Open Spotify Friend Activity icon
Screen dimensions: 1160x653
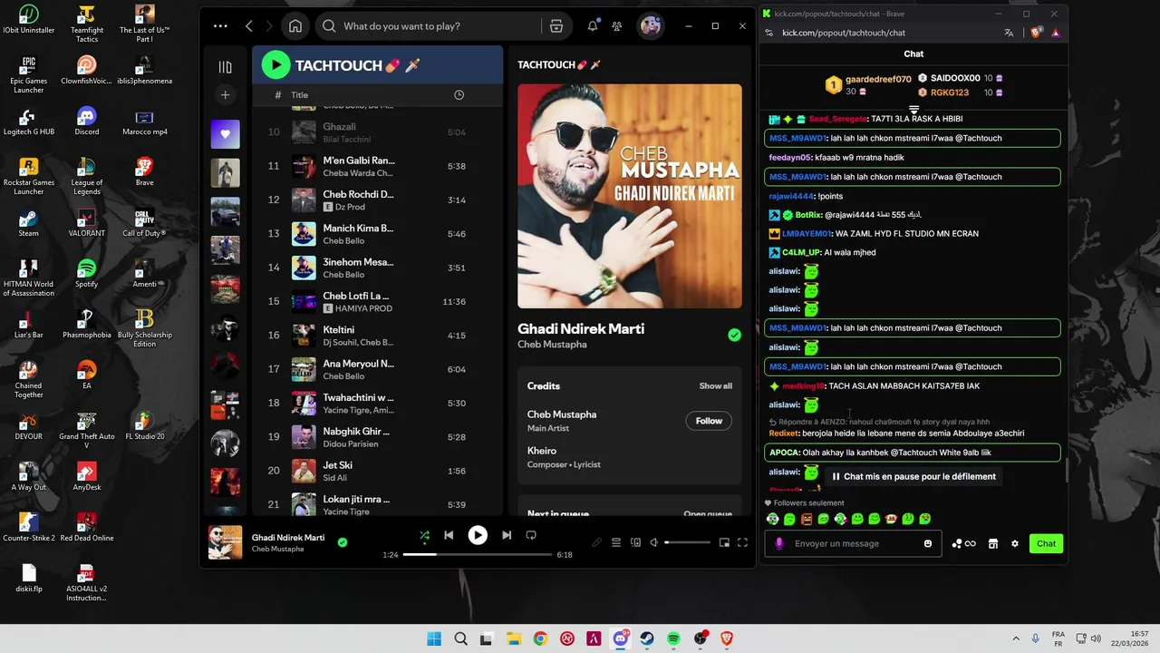pyautogui.click(x=617, y=26)
